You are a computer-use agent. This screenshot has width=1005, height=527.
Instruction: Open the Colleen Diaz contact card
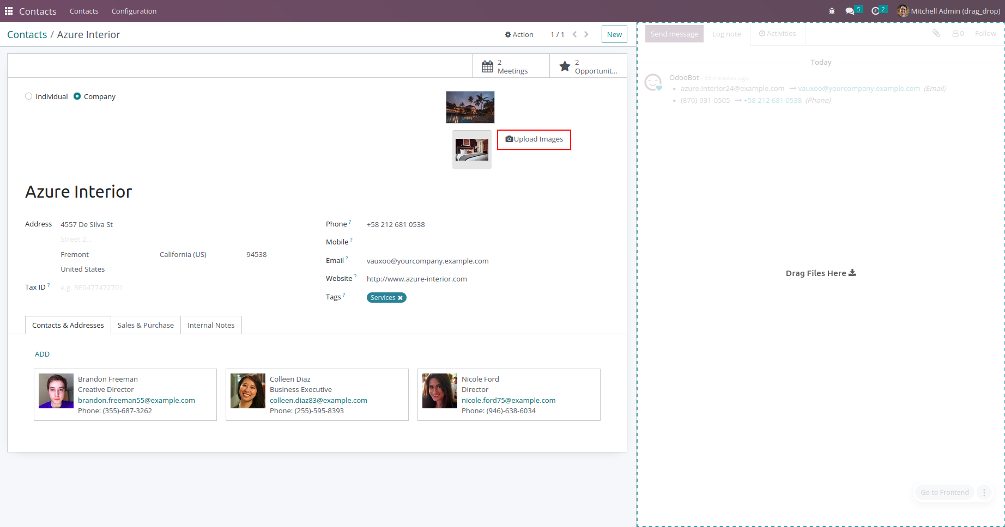(317, 395)
